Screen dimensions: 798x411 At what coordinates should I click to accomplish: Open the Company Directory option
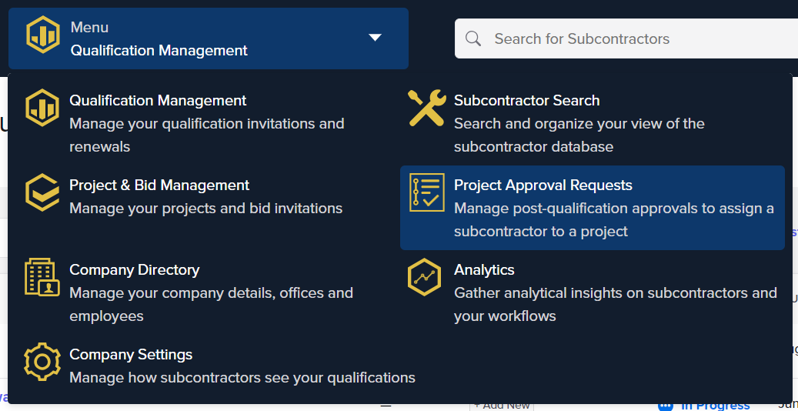pos(134,270)
